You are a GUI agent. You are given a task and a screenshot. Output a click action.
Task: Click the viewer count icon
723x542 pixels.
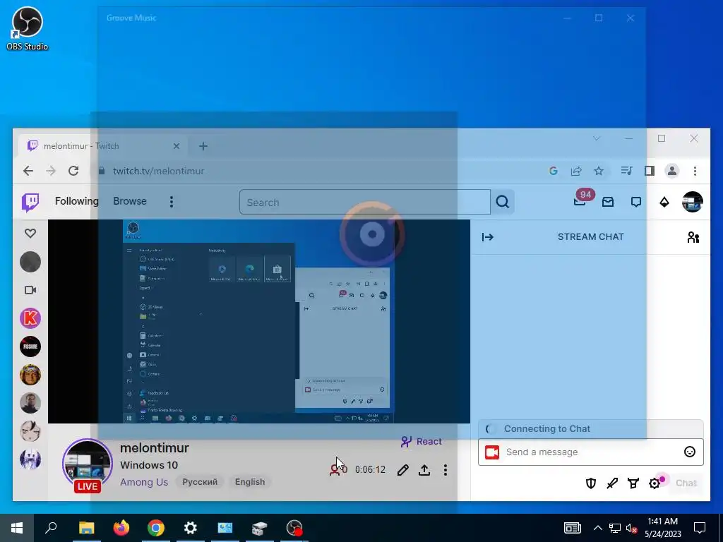tap(335, 469)
